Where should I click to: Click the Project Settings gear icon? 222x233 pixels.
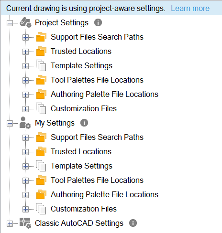(25, 22)
